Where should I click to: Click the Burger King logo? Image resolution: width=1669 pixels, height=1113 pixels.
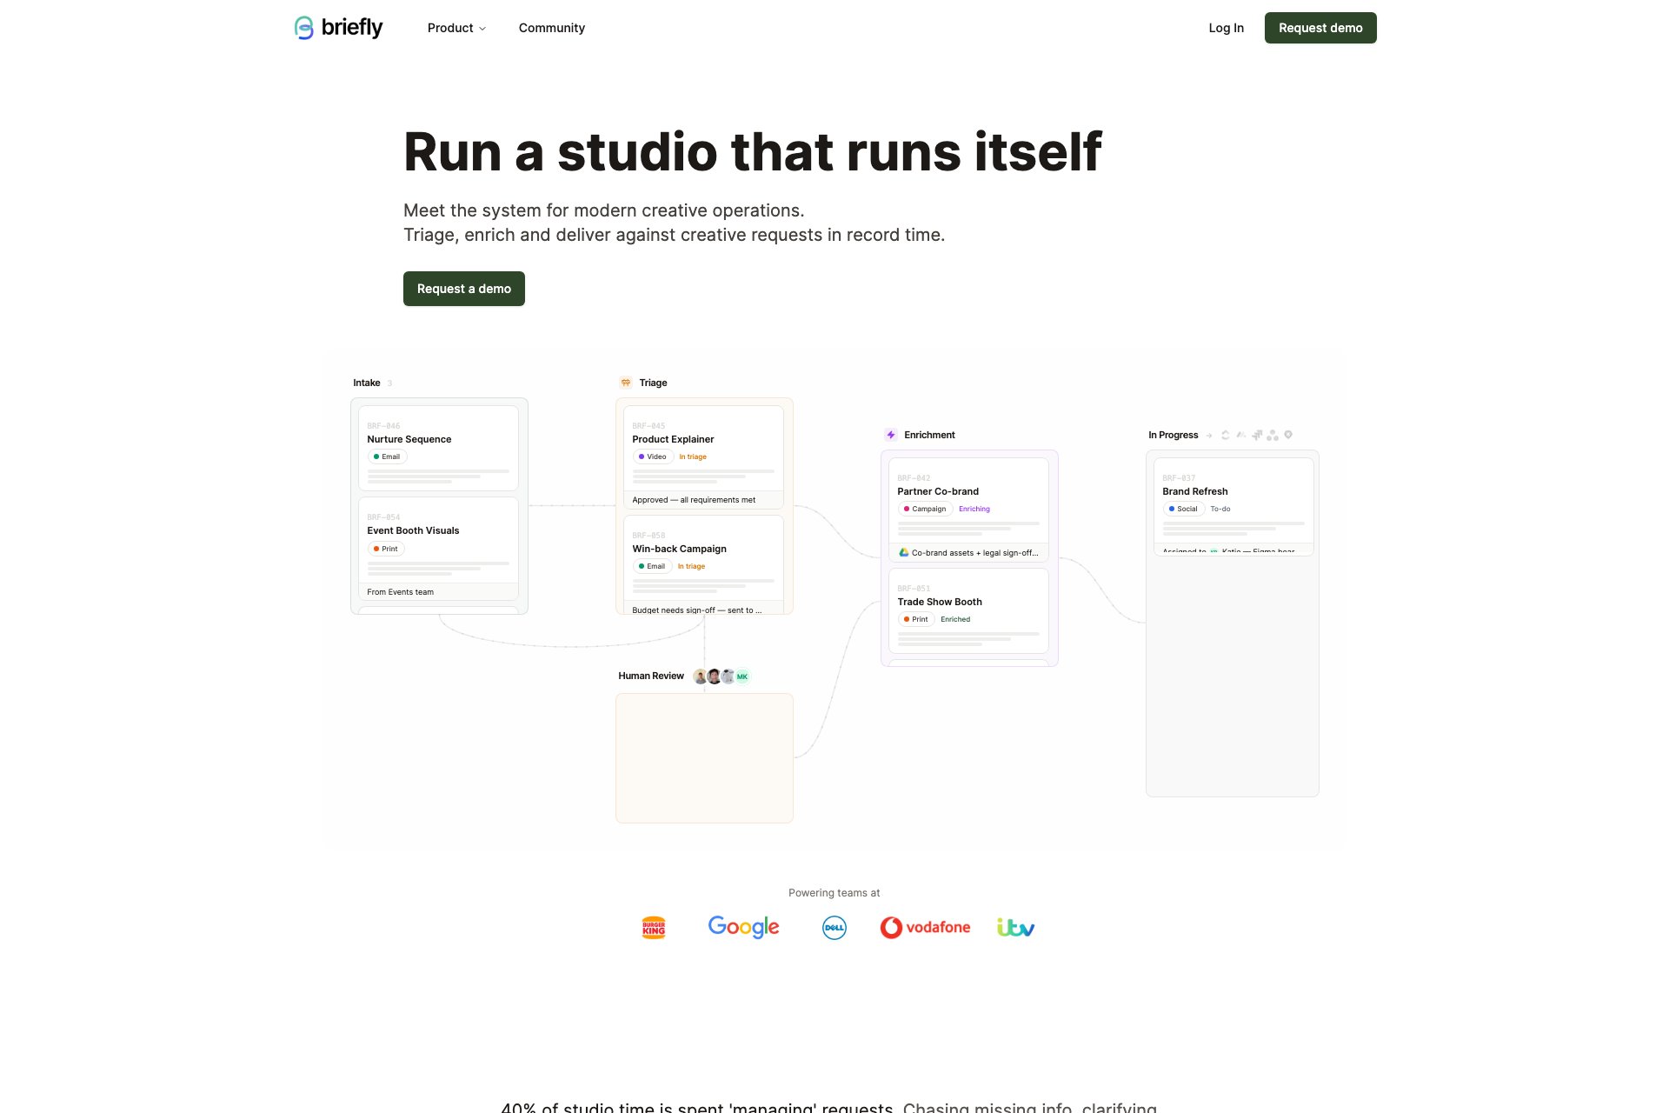tap(654, 927)
